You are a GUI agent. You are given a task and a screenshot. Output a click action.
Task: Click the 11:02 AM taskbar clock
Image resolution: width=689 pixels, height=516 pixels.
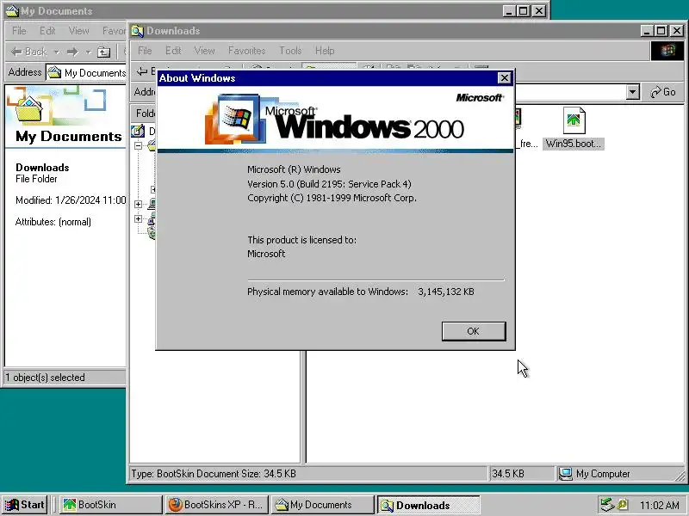(659, 505)
